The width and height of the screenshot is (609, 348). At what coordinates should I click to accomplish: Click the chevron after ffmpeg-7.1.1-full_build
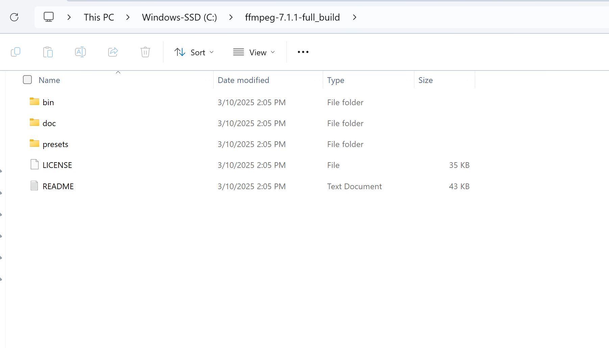click(354, 17)
